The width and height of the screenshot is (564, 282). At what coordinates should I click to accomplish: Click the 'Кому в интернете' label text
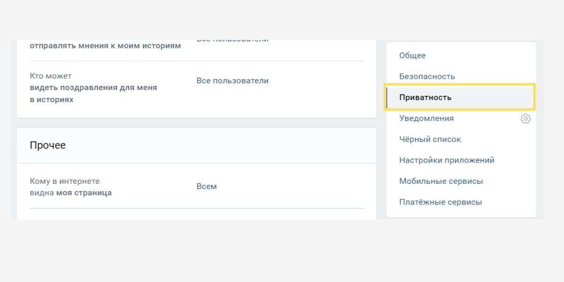65,181
